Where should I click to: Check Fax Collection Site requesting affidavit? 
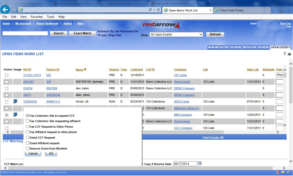(x=27, y=121)
